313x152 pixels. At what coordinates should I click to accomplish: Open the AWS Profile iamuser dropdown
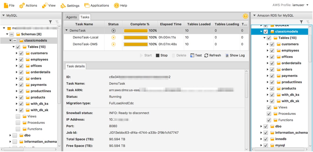pos(307,5)
